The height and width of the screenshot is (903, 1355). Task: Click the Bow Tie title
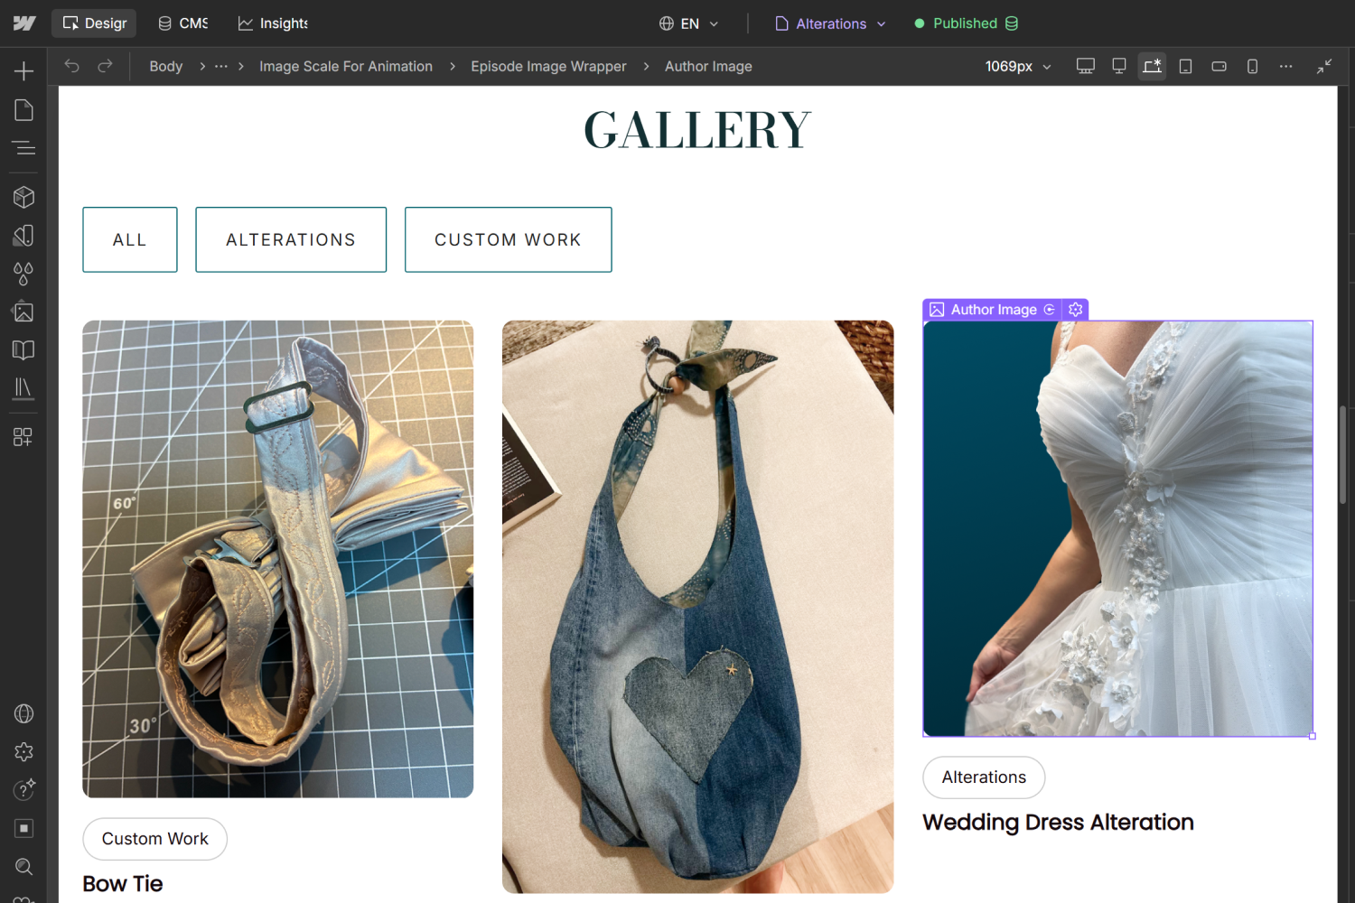(123, 884)
